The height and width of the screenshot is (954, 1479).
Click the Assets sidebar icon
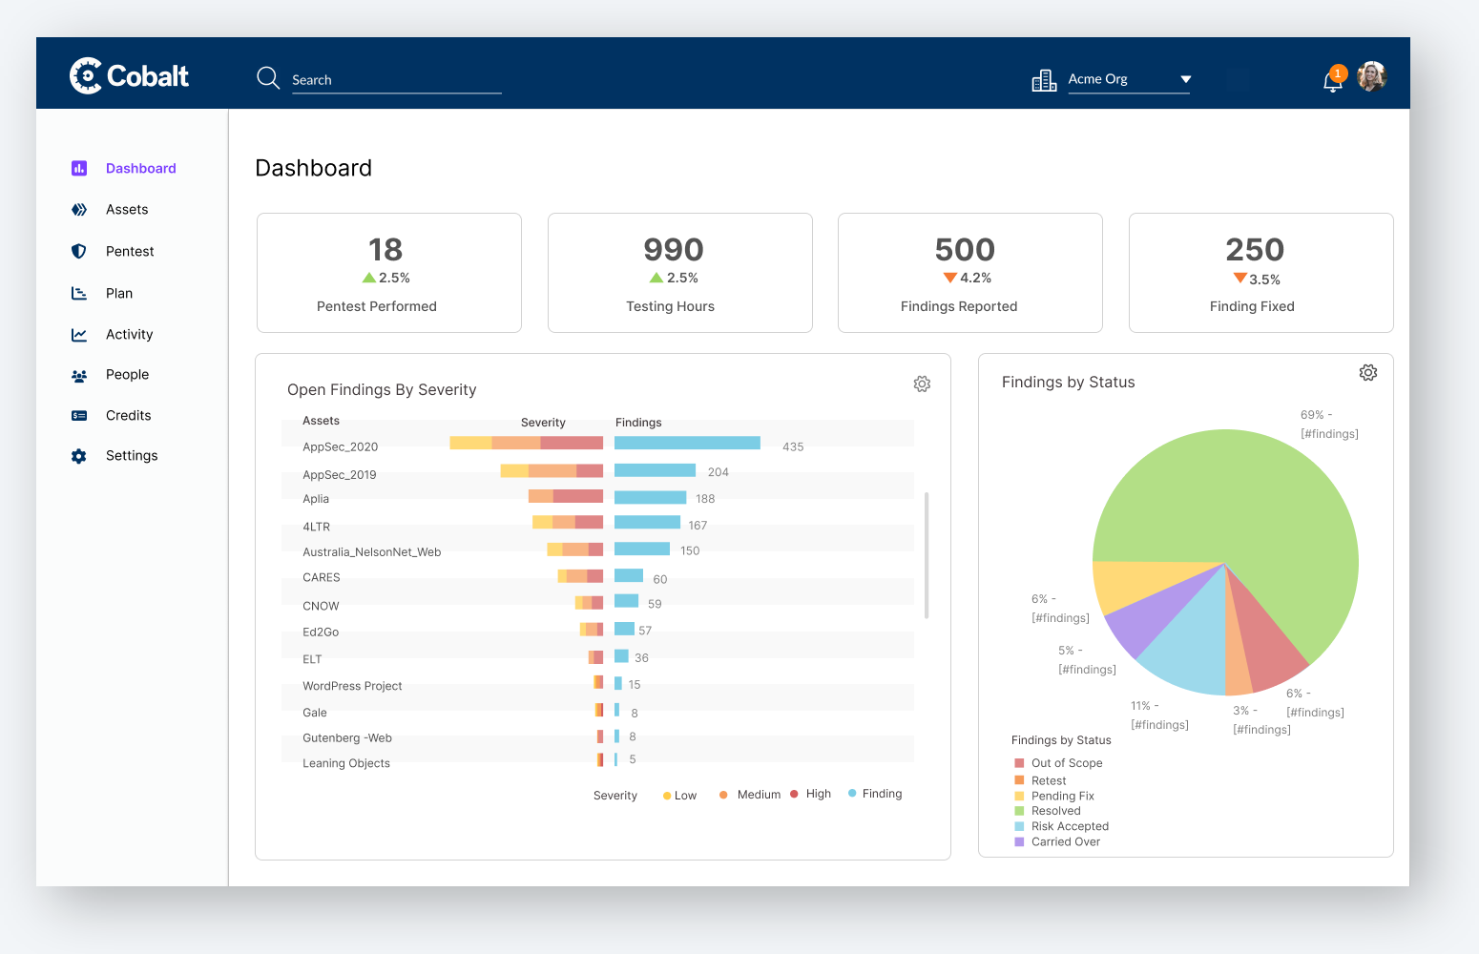tap(79, 210)
